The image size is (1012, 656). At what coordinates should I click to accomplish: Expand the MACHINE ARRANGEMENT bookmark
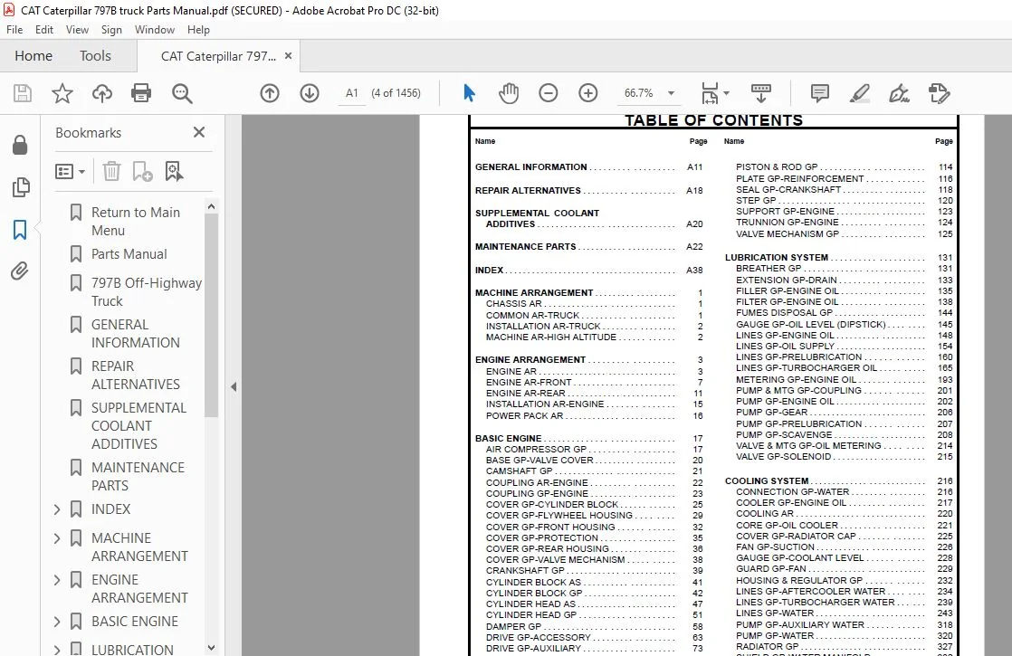coord(57,538)
